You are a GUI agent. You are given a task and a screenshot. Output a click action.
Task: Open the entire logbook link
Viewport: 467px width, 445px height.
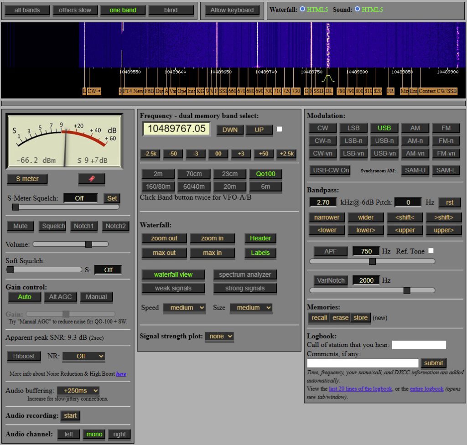(x=426, y=389)
